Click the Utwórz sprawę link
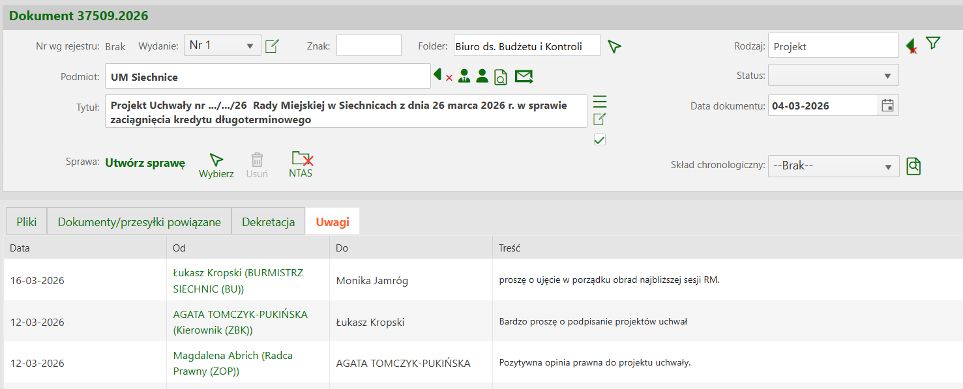Screen dimensions: 963x389 pos(145,163)
